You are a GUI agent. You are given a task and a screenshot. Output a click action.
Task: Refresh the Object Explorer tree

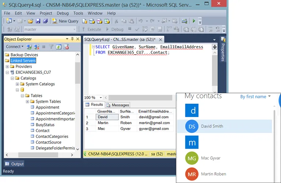[59, 47]
